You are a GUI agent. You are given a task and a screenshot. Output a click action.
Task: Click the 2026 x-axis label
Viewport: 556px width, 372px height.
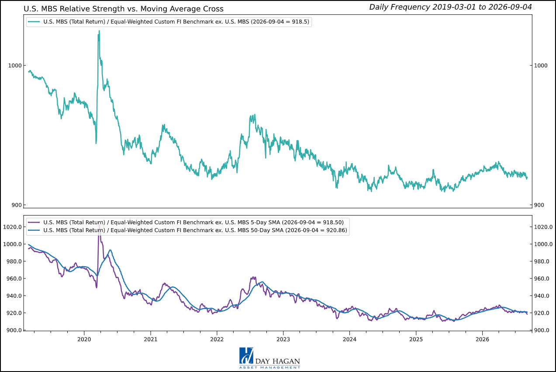click(482, 339)
